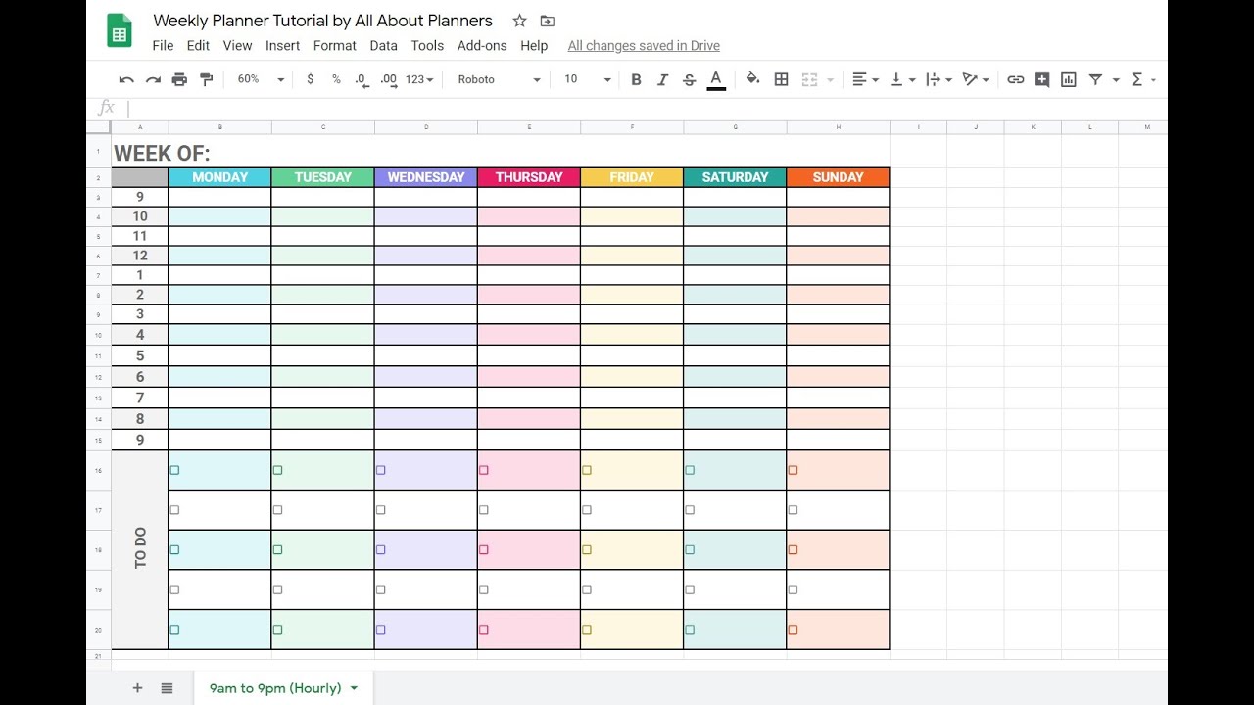
Task: Open the Help menu
Action: point(534,45)
